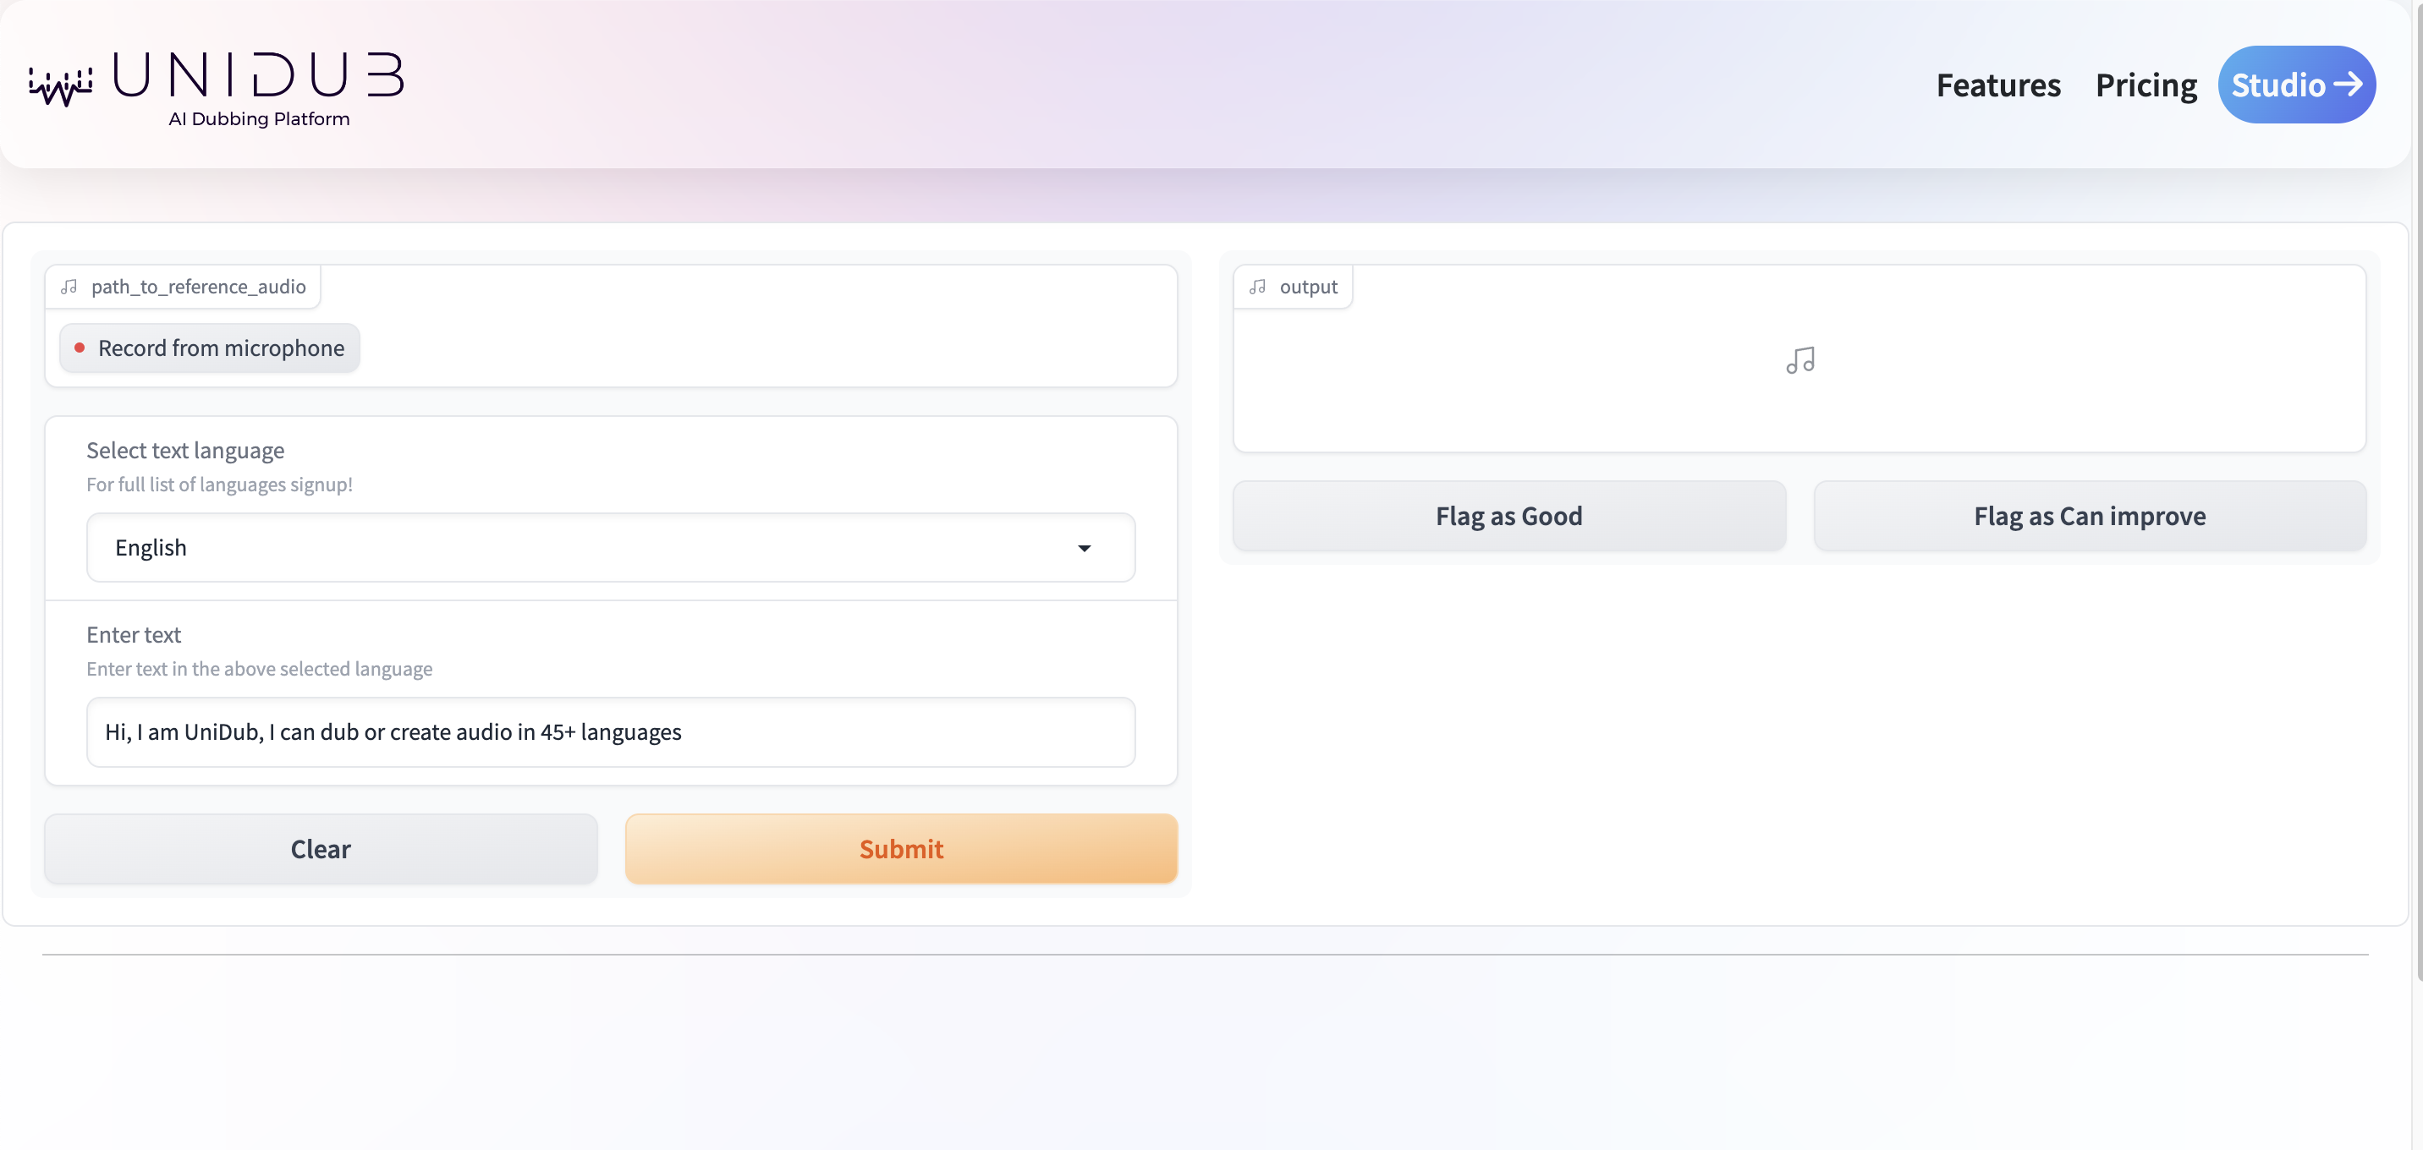The height and width of the screenshot is (1150, 2423).
Task: Click the AI Dubbing Platform tagline
Action: tap(259, 119)
